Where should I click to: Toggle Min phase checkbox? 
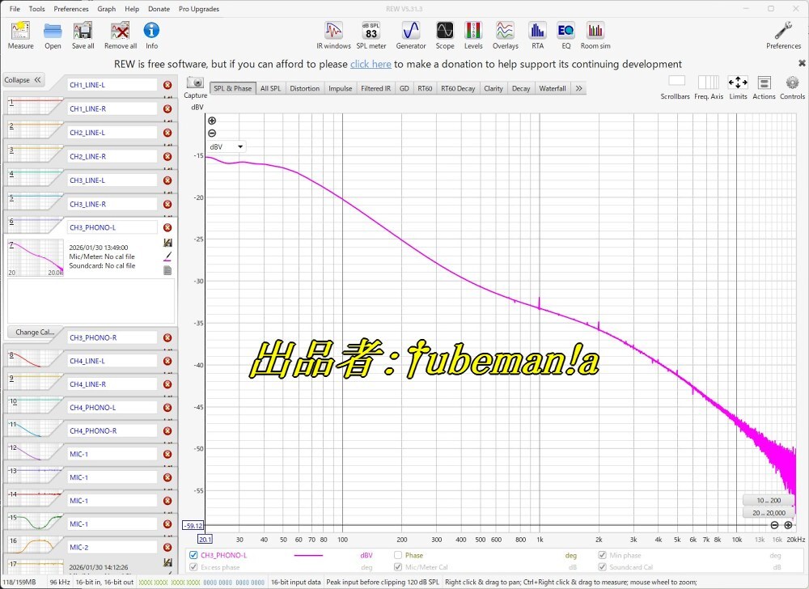point(602,555)
